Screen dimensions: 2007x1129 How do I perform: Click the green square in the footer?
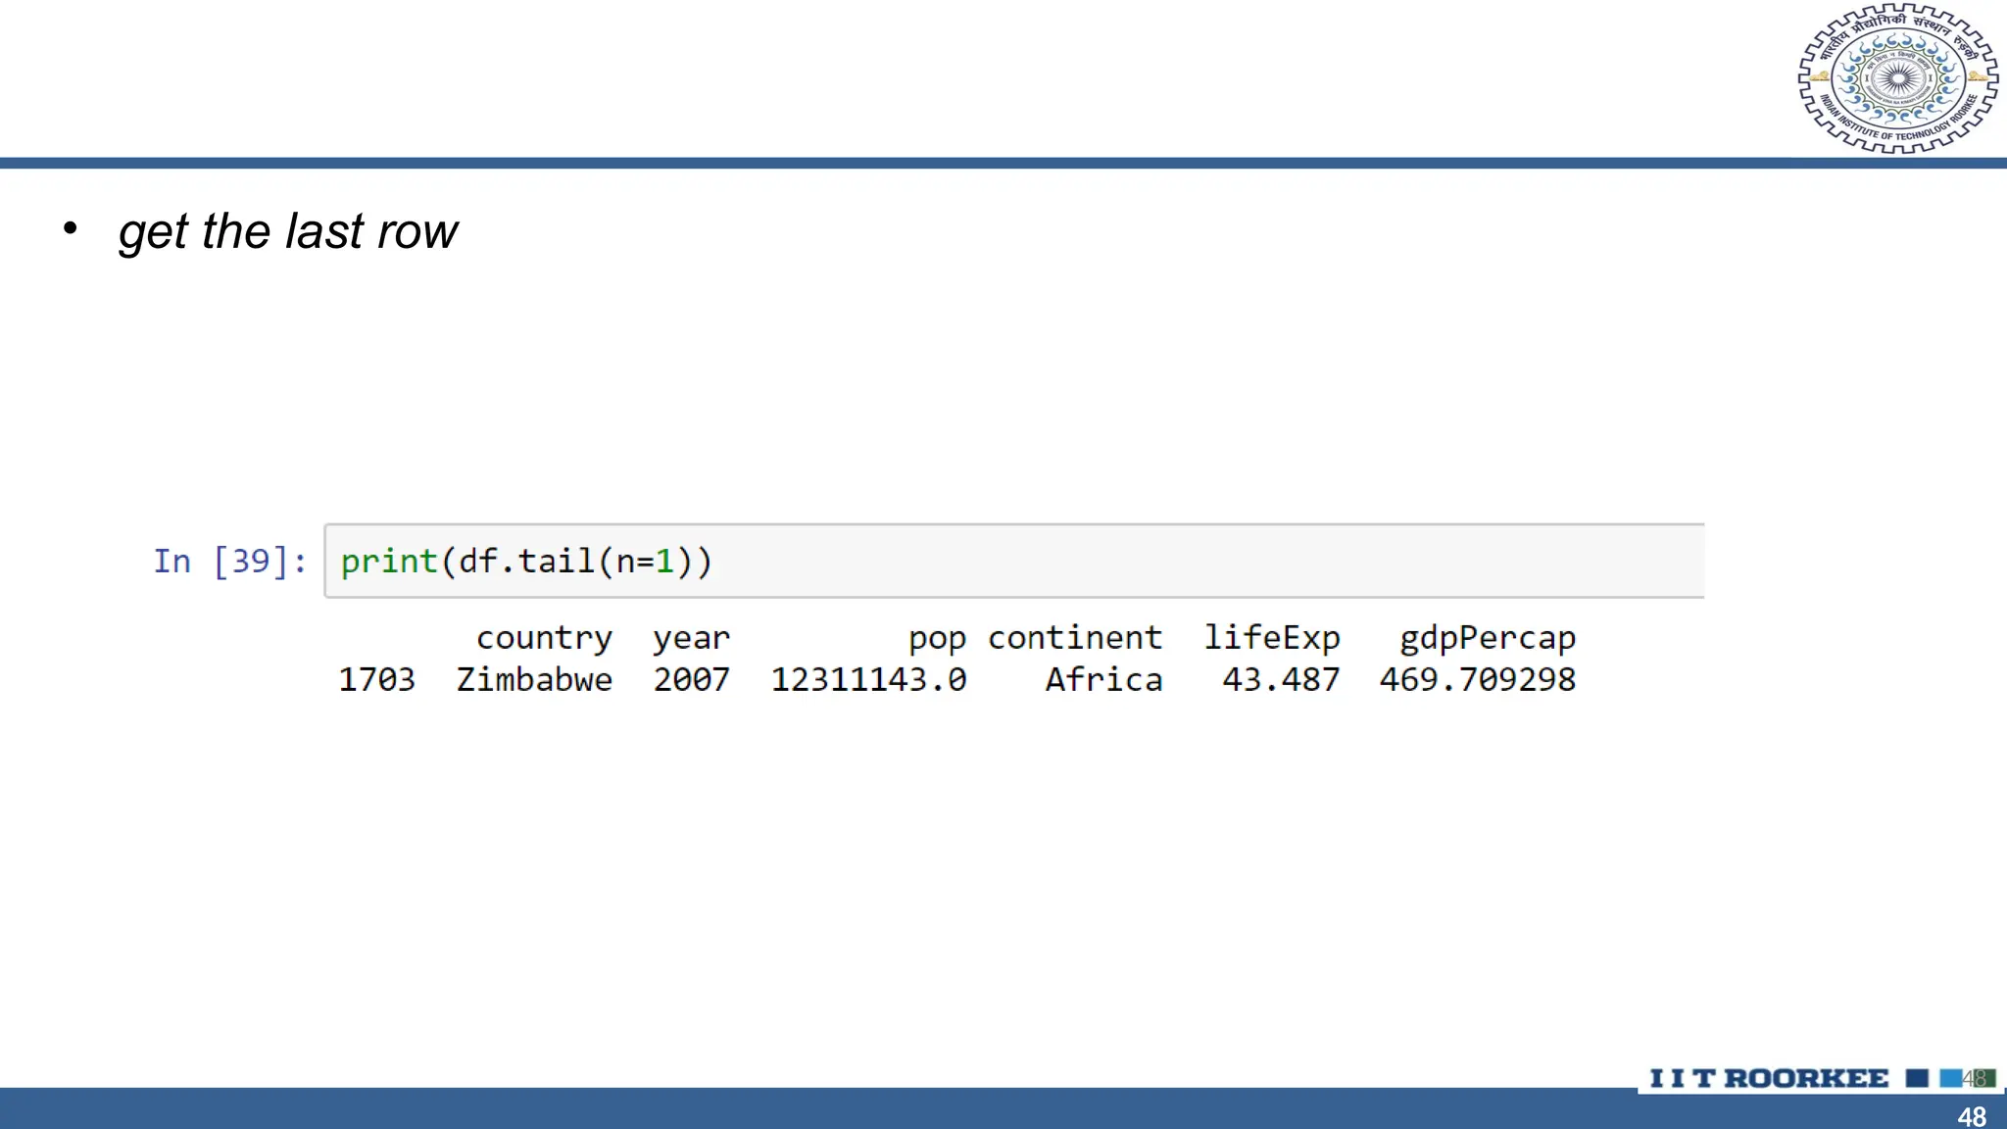click(x=1986, y=1078)
